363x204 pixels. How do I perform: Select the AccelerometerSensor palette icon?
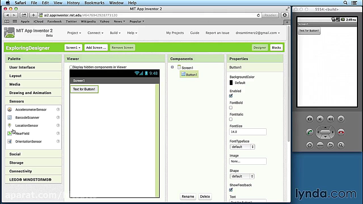10,109
